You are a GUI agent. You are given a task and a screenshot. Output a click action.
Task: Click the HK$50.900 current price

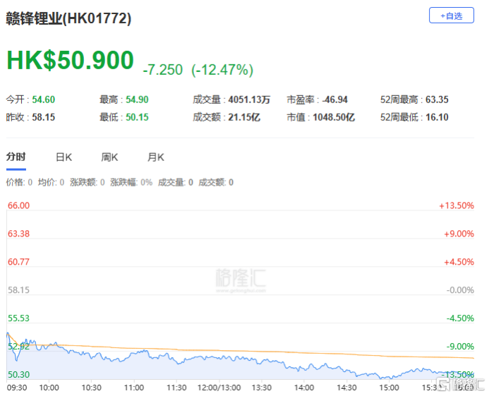70,61
